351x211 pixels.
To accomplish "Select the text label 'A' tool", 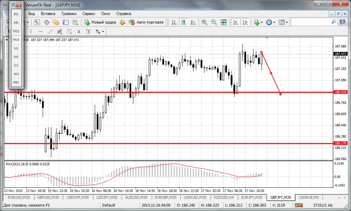I will click(79, 32).
